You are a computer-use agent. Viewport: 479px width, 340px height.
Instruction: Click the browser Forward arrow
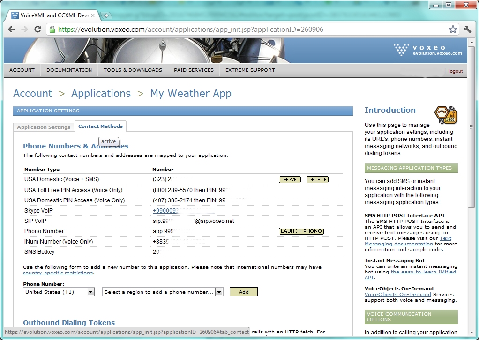(24, 30)
